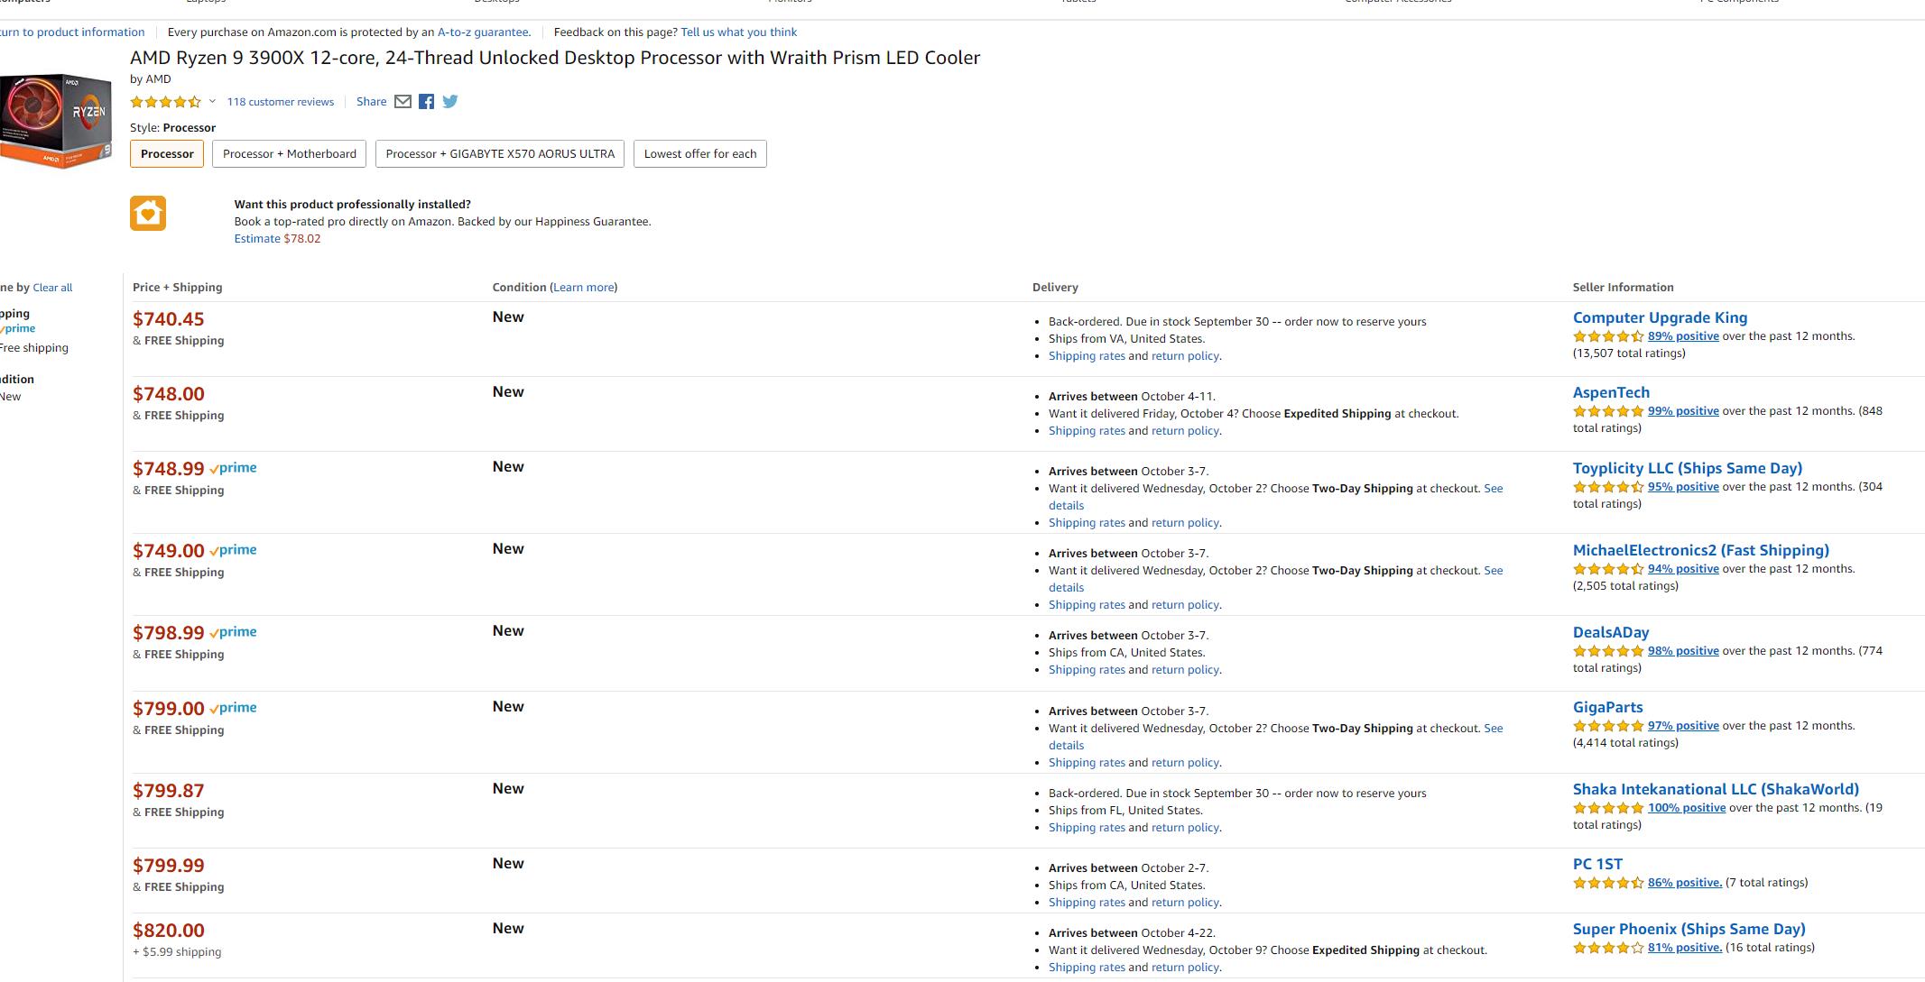Click 100% positive rating for ShakaWorld

tap(1687, 808)
